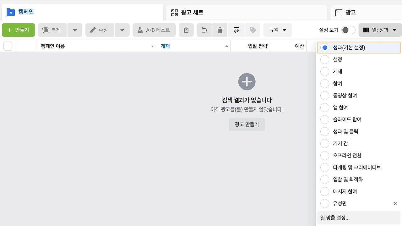Click the tag label icon
Image resolution: width=402 pixels, height=226 pixels.
pos(253,30)
